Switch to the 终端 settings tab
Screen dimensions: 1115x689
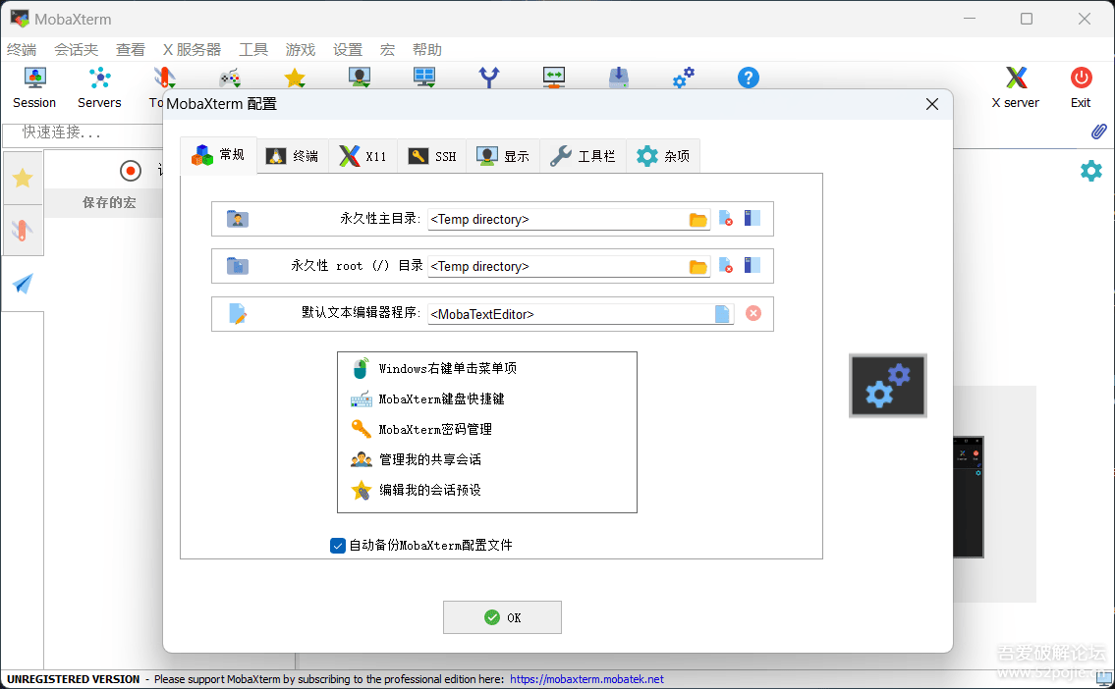(x=293, y=156)
